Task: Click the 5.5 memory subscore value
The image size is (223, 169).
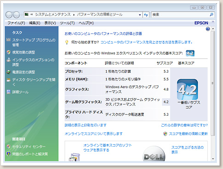Action: pyautogui.click(x=166, y=79)
